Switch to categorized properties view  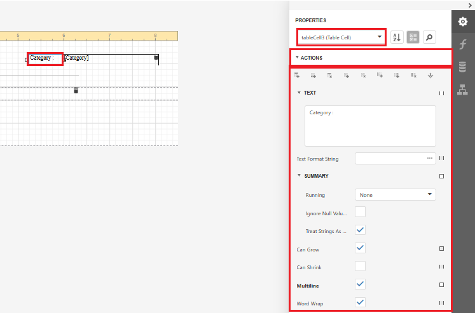pyautogui.click(x=413, y=37)
